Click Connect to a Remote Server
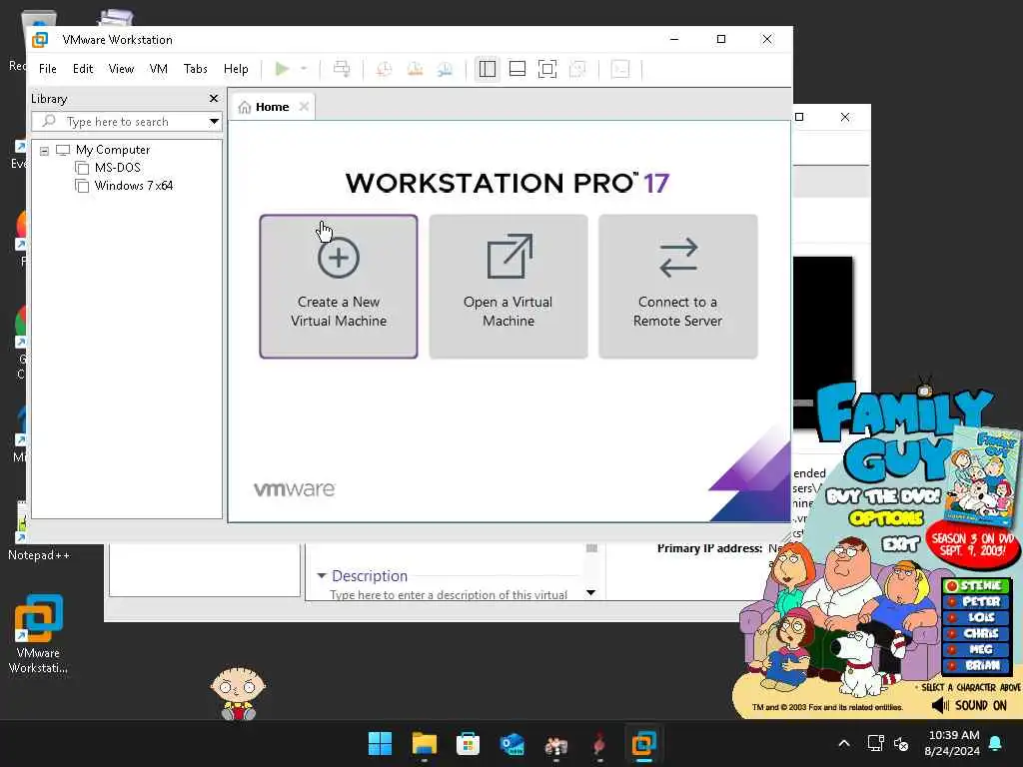 [678, 287]
